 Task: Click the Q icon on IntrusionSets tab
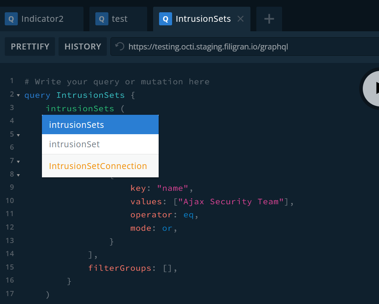(166, 19)
